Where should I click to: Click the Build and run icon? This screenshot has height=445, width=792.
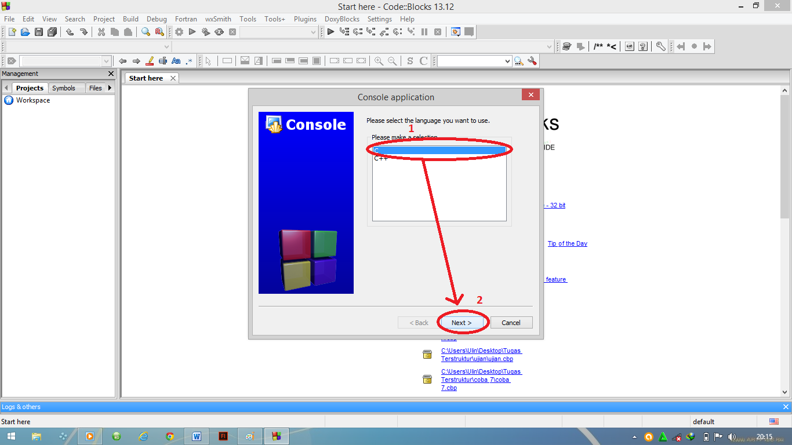(205, 32)
